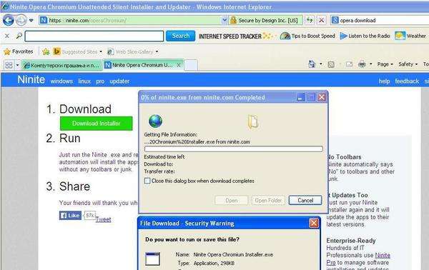Close the Ninite Opera Chromium tab

[179, 65]
